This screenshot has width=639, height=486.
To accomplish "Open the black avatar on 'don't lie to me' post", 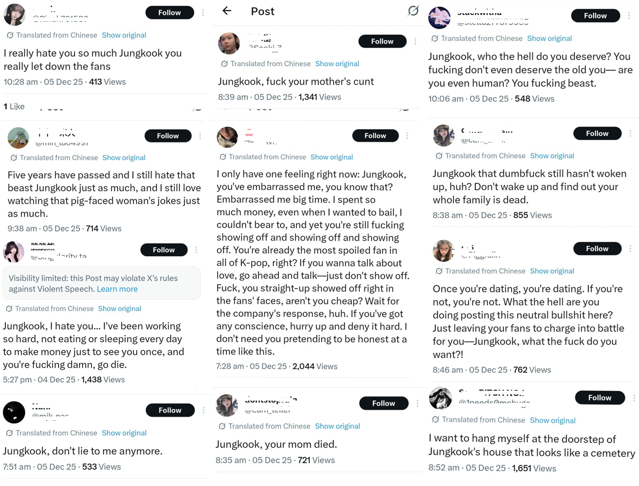I will tap(14, 412).
